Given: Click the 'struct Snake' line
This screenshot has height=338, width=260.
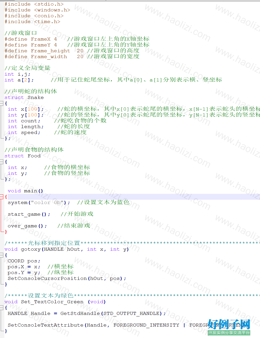Looking at the screenshot, I should (x=24, y=97).
